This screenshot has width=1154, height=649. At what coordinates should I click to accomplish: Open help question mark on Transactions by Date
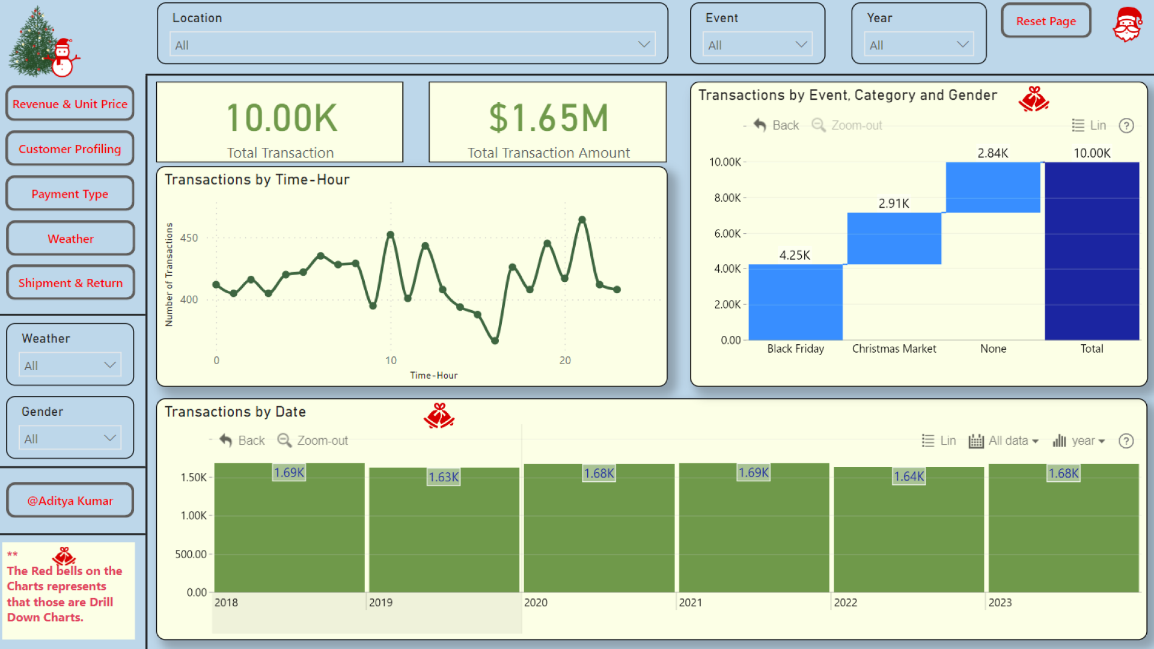pyautogui.click(x=1126, y=441)
